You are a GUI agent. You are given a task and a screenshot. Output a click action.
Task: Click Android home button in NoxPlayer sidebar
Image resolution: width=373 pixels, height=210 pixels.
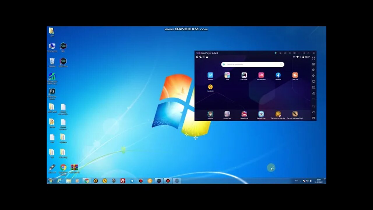point(314,112)
